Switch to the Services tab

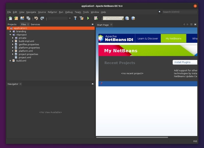(x=35, y=24)
